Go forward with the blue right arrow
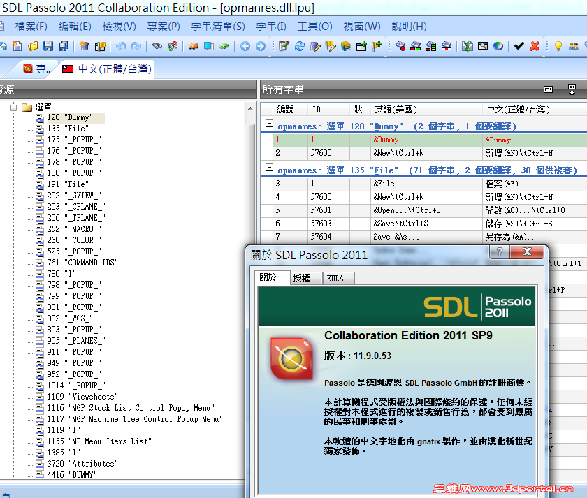 (261, 46)
